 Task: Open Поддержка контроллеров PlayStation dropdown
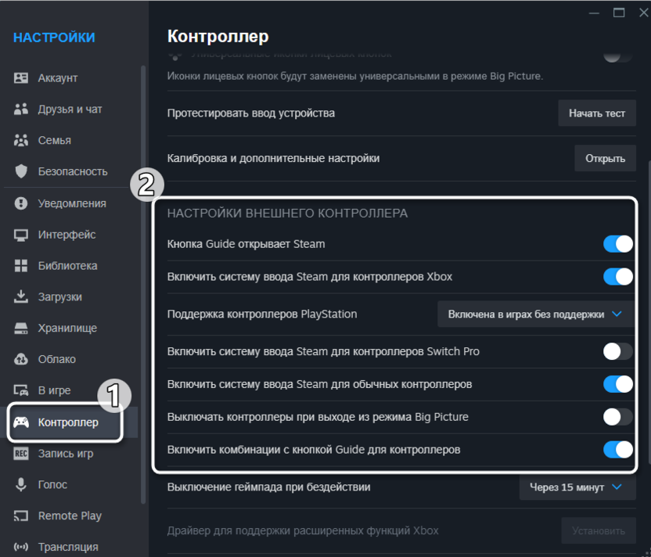click(535, 314)
